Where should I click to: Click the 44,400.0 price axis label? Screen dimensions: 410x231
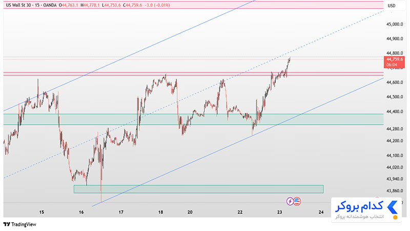tap(395, 111)
